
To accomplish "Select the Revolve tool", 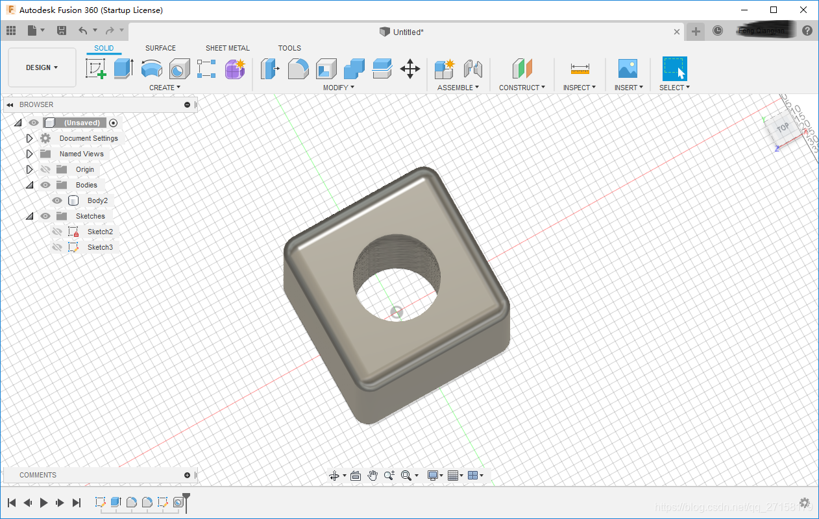I will [151, 69].
